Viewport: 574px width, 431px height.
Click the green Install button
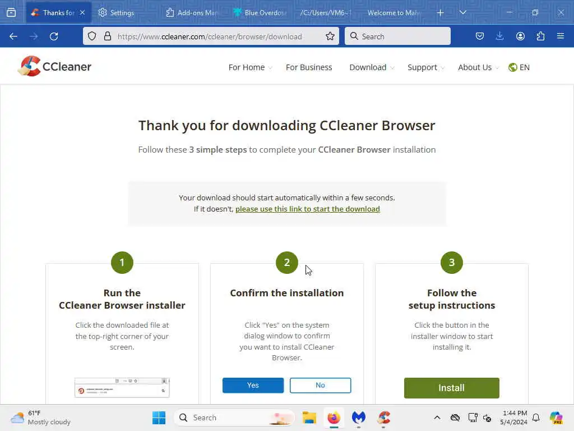[x=451, y=388]
